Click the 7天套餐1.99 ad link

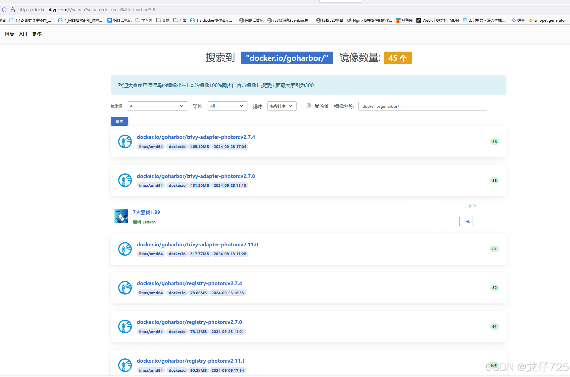pyautogui.click(x=146, y=212)
